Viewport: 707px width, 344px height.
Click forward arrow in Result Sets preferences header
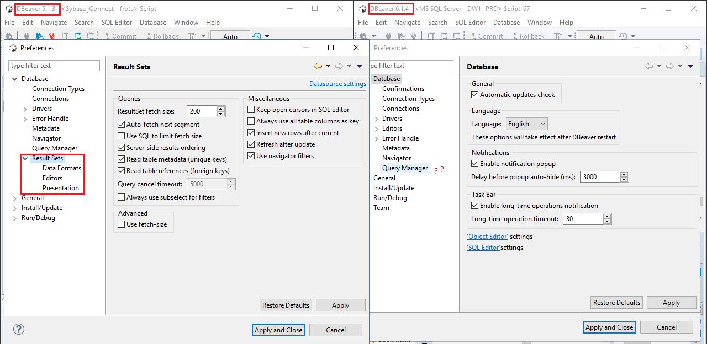click(339, 66)
